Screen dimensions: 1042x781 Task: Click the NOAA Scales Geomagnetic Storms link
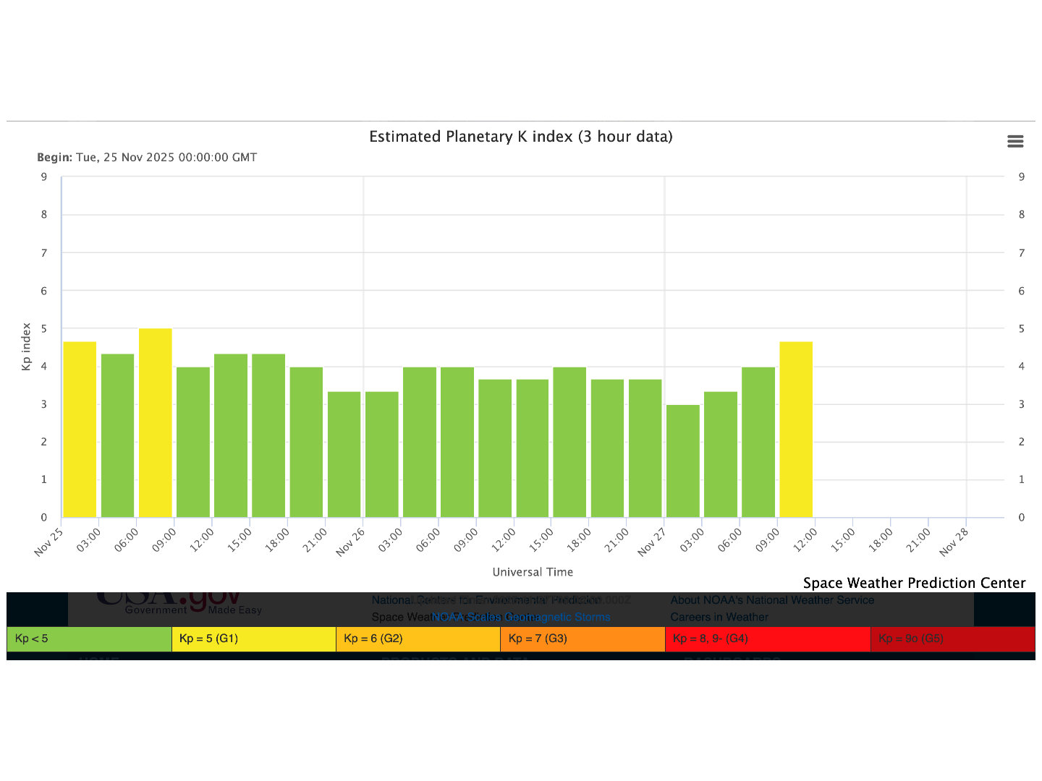(521, 618)
